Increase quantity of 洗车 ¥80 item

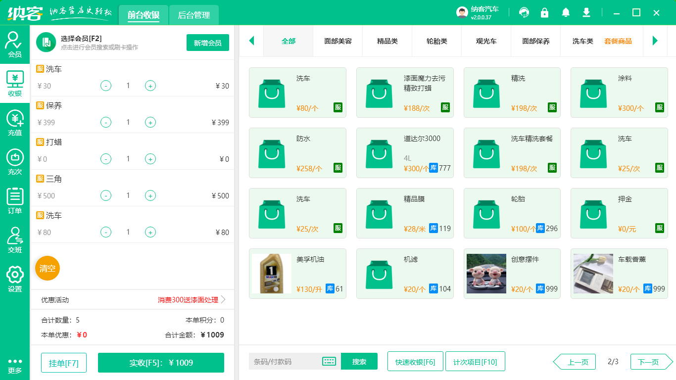pyautogui.click(x=150, y=232)
